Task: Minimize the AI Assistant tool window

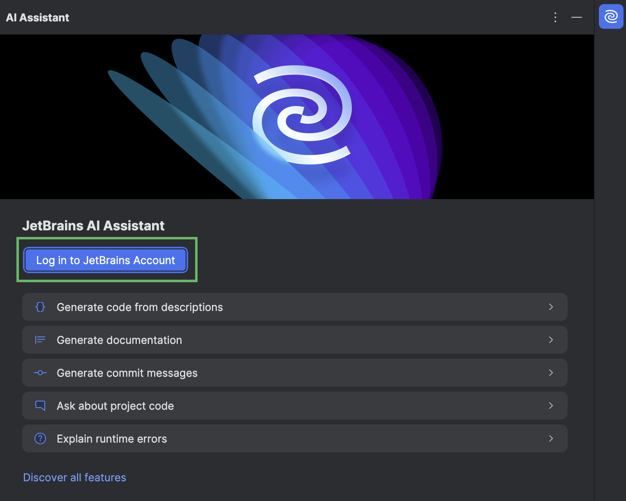Action: [577, 17]
